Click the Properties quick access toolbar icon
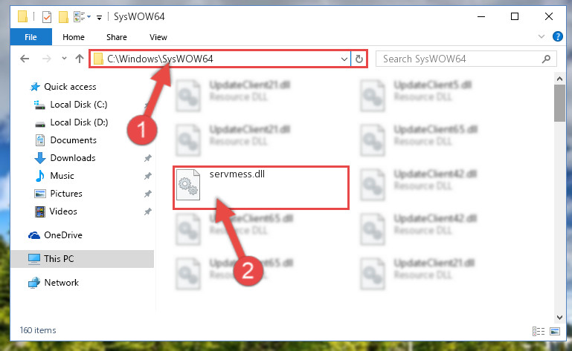The width and height of the screenshot is (572, 351). 47,17
